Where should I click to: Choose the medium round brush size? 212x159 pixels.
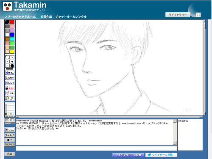tap(12, 62)
